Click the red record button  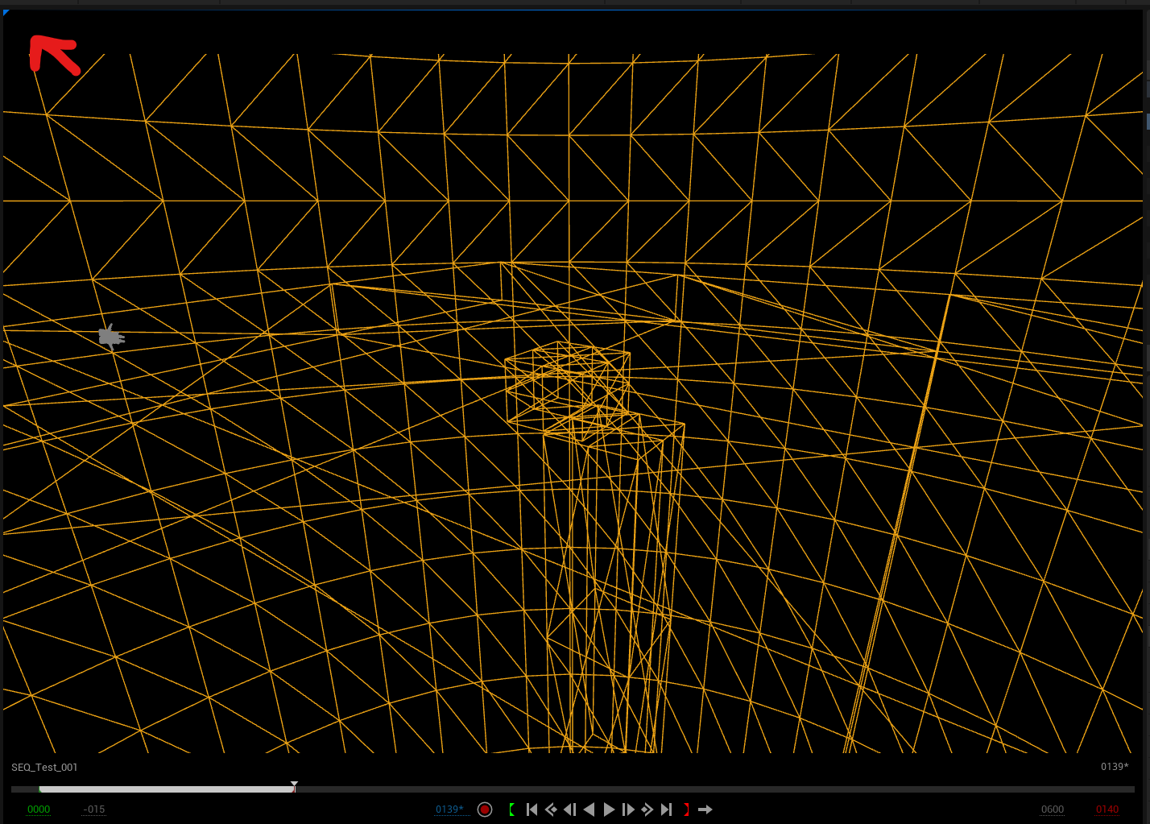pos(485,810)
